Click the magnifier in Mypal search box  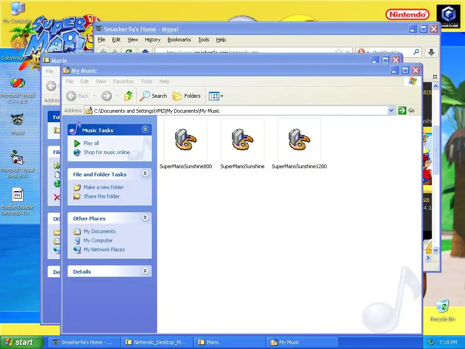(x=416, y=52)
